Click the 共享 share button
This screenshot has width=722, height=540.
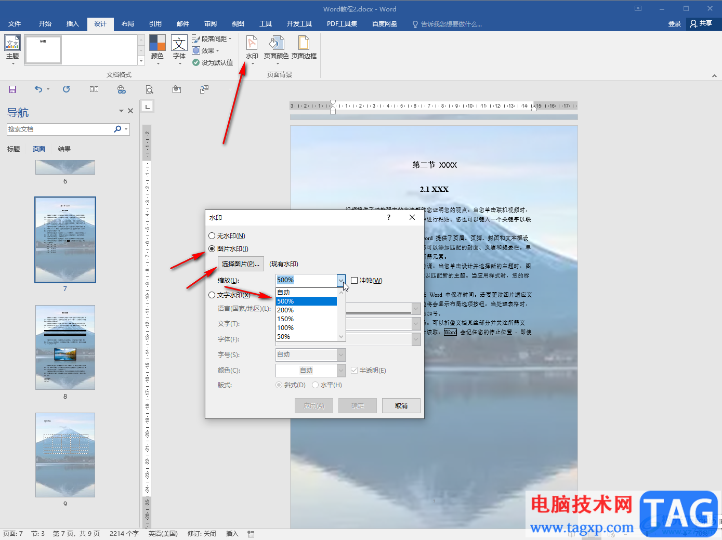(x=701, y=23)
